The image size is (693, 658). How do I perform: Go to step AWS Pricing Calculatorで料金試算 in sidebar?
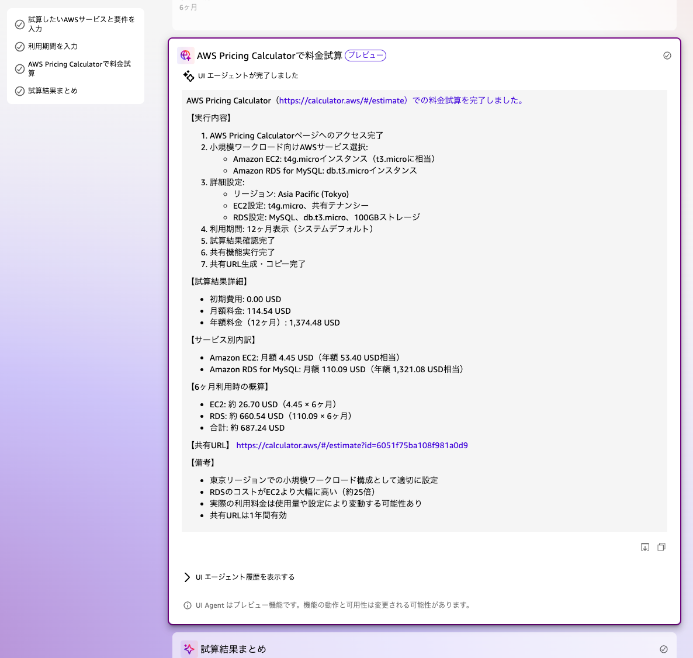(79, 68)
